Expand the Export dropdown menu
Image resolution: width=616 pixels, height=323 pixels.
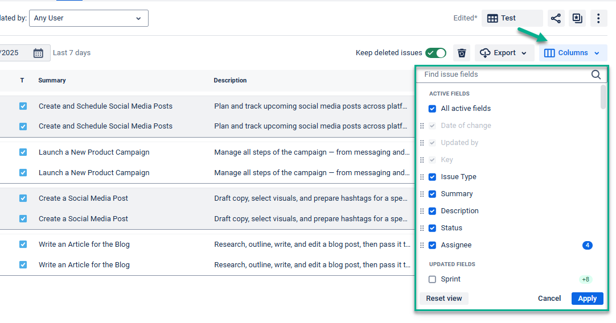(503, 53)
